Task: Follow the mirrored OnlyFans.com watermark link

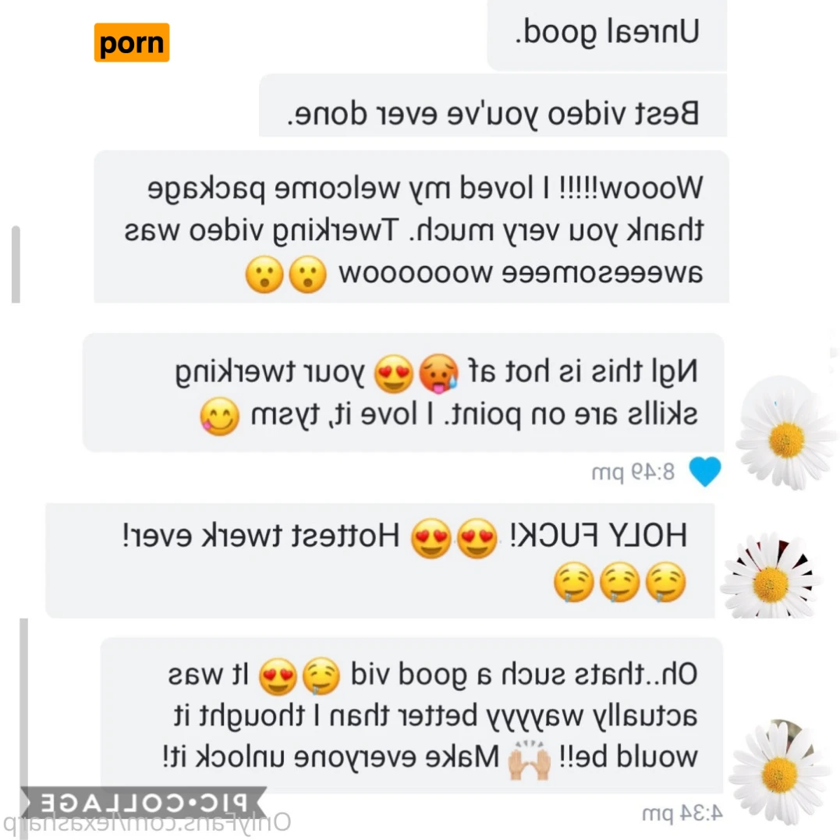Action: pyautogui.click(x=147, y=823)
